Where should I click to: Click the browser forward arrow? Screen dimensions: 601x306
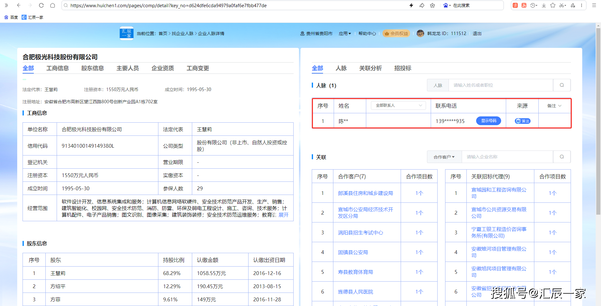click(x=30, y=5)
